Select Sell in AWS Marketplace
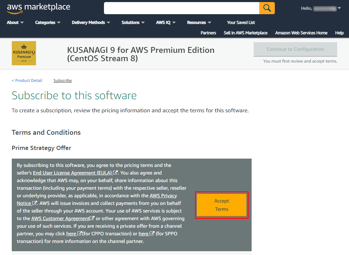The image size is (349, 255). [x=245, y=33]
